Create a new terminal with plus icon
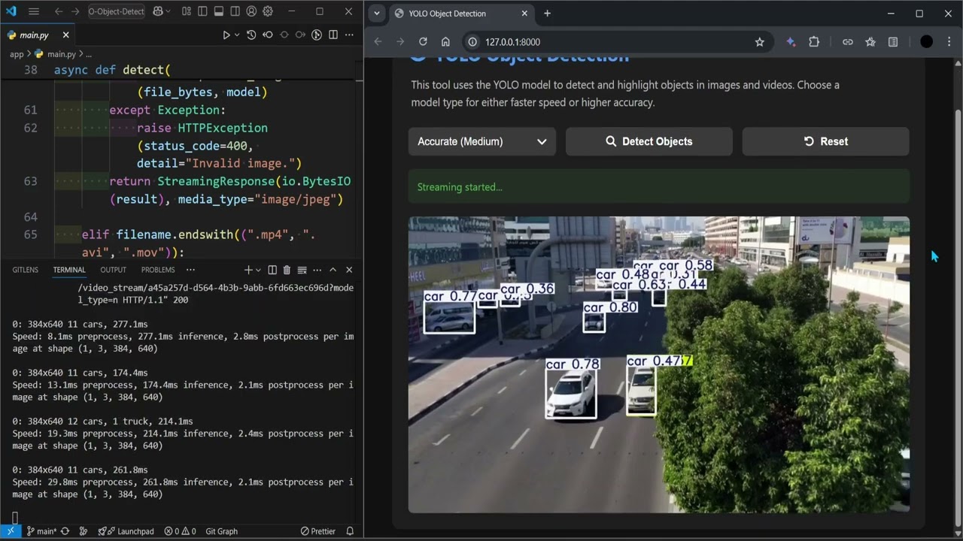 click(248, 270)
